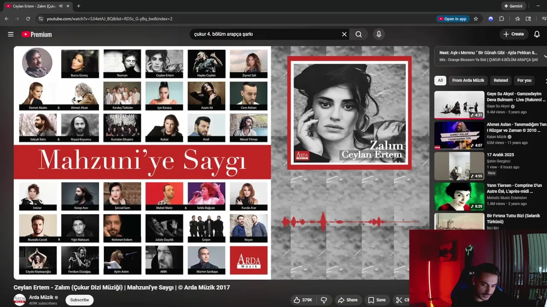This screenshot has height=307, width=547.
Task: Open the blue circular extension icon
Action: click(491, 19)
